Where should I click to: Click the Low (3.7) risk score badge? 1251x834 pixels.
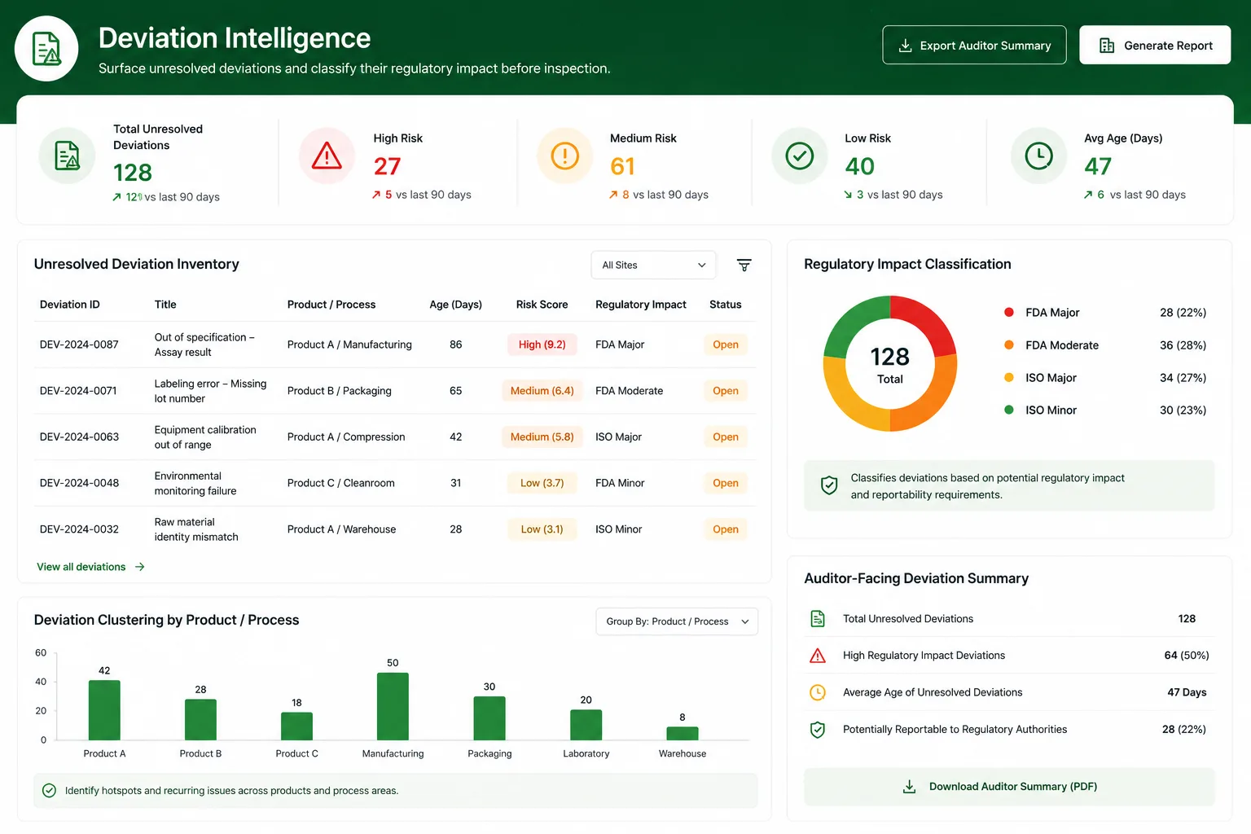pos(542,483)
